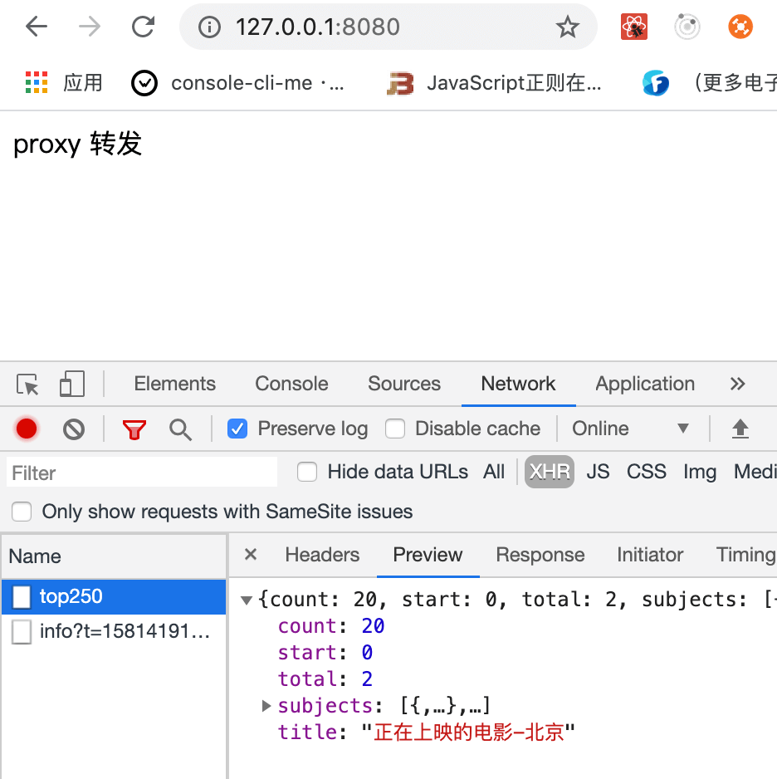Bookmark page with the star icon
The image size is (777, 779).
pos(567,27)
